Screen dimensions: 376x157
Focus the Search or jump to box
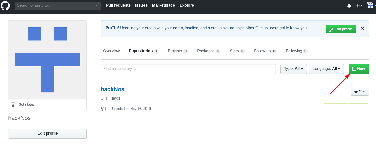[x=58, y=6]
